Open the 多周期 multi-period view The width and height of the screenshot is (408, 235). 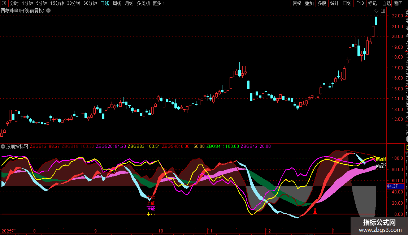pyautogui.click(x=143, y=3)
